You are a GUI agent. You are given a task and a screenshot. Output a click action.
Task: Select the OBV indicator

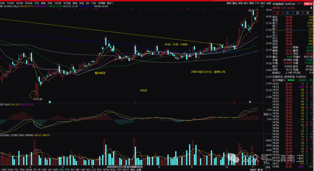point(44,170)
